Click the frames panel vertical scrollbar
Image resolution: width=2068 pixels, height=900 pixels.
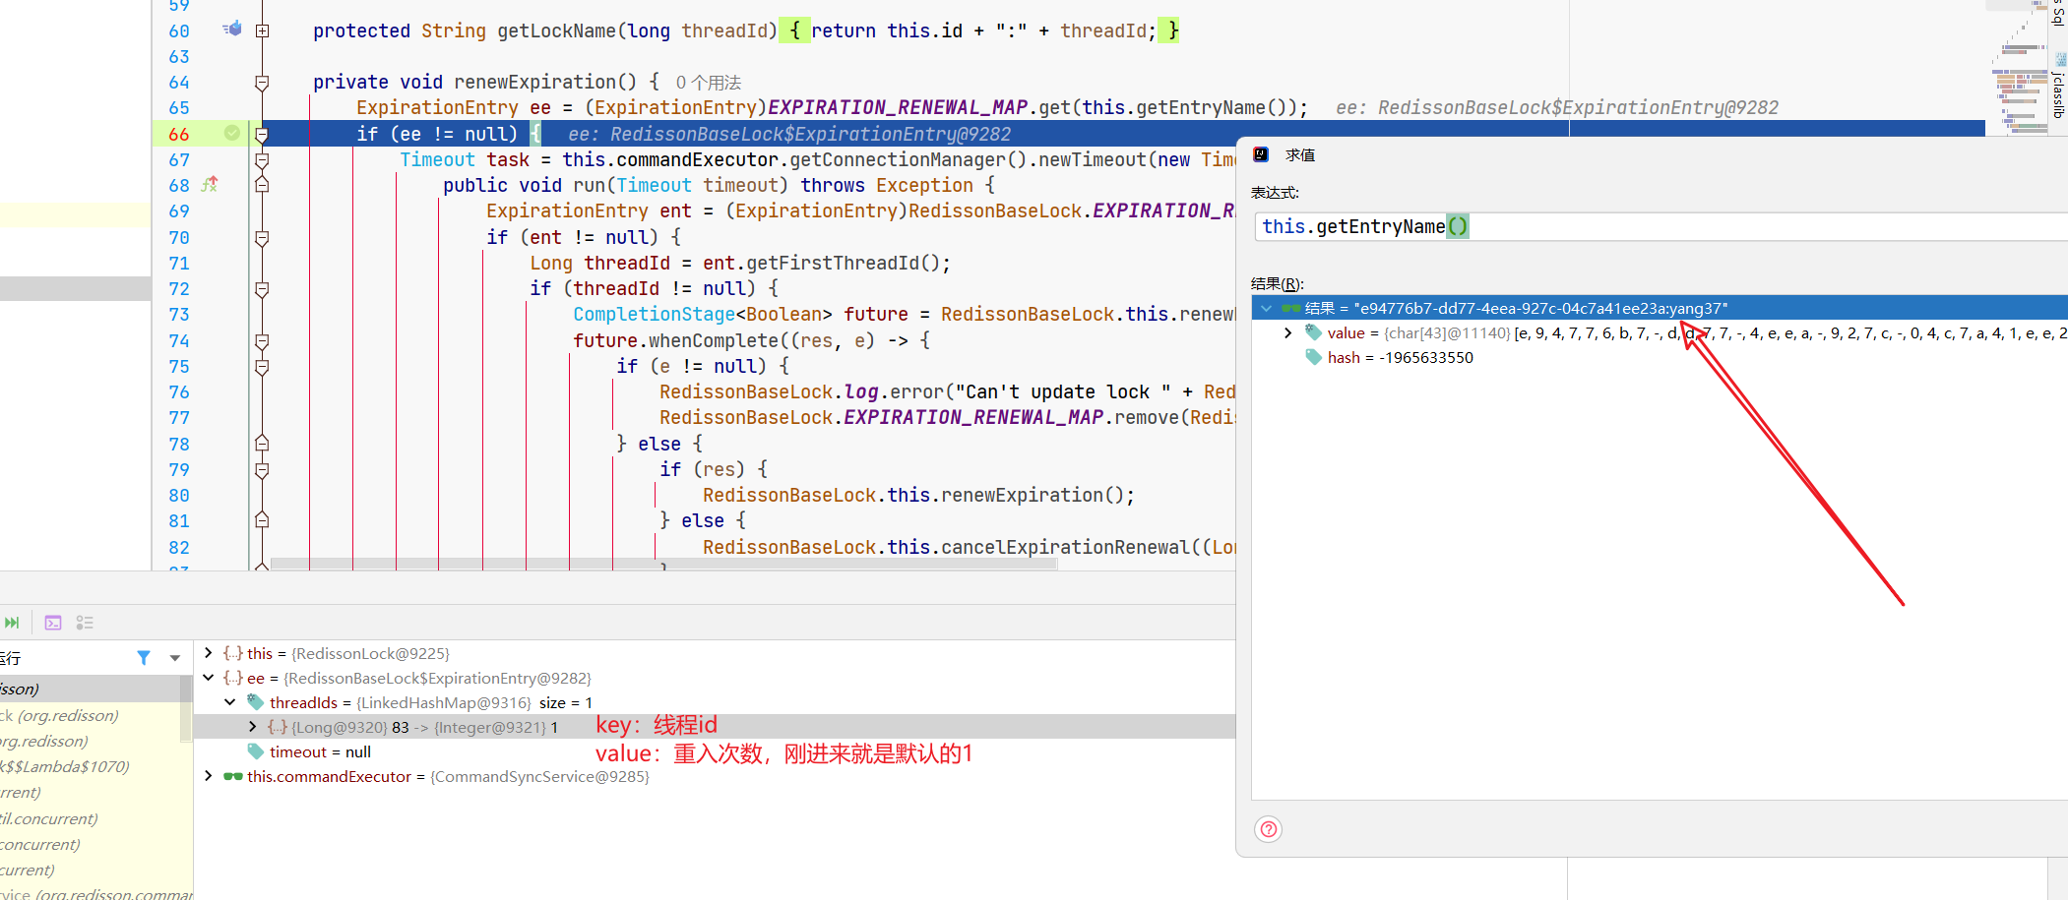186,708
